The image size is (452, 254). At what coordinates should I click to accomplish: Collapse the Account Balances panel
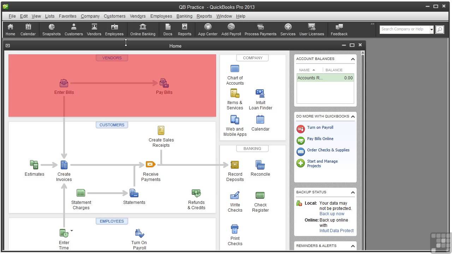tap(352, 59)
